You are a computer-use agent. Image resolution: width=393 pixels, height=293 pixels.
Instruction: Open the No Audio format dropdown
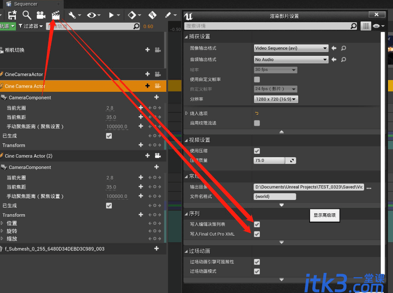coord(291,60)
